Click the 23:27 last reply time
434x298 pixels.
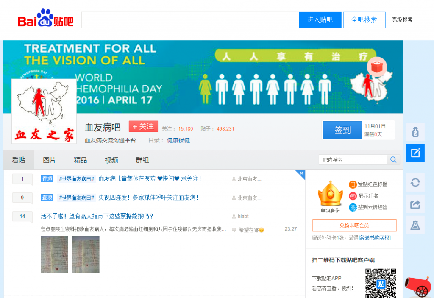point(290,229)
